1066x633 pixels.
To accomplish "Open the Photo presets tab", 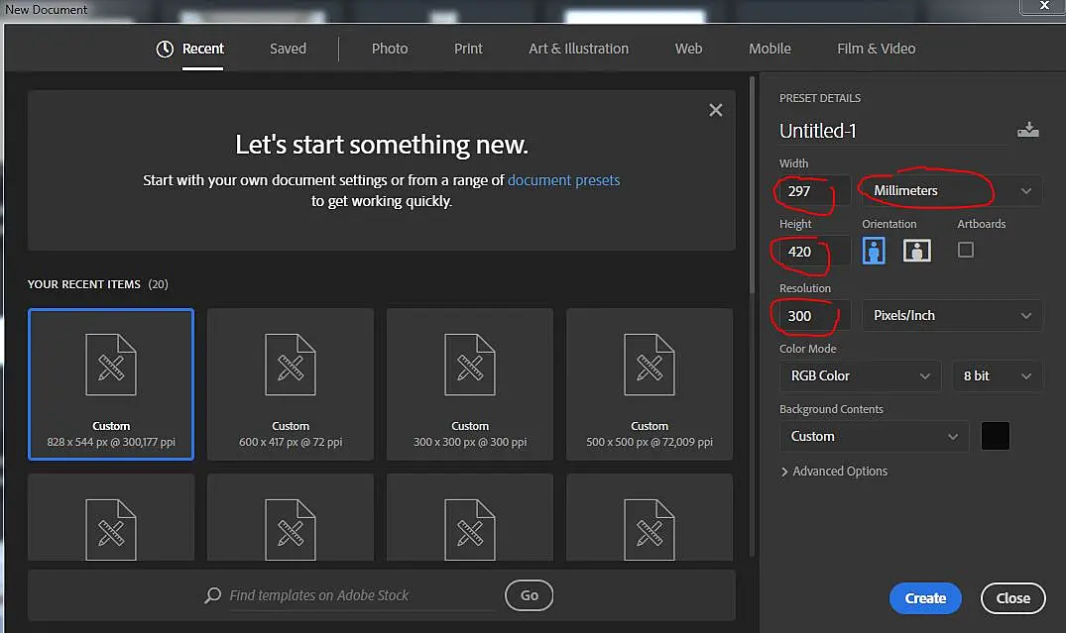I will [x=390, y=49].
